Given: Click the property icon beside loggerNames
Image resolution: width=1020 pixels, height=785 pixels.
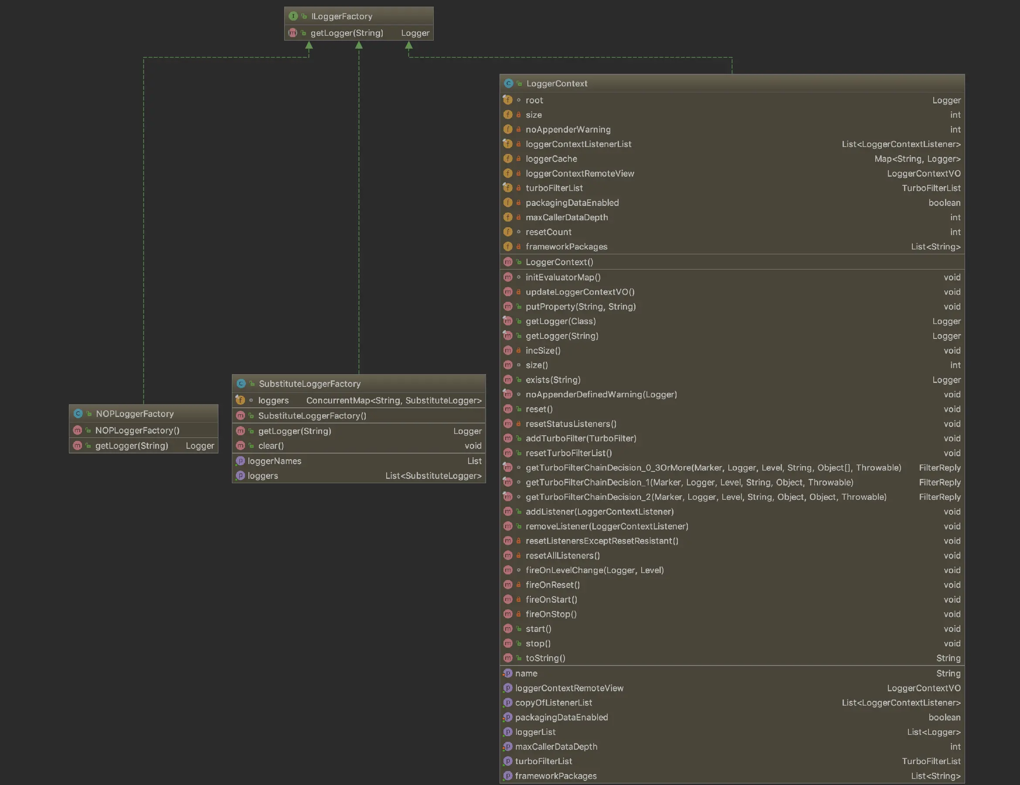Looking at the screenshot, I should click(x=240, y=461).
